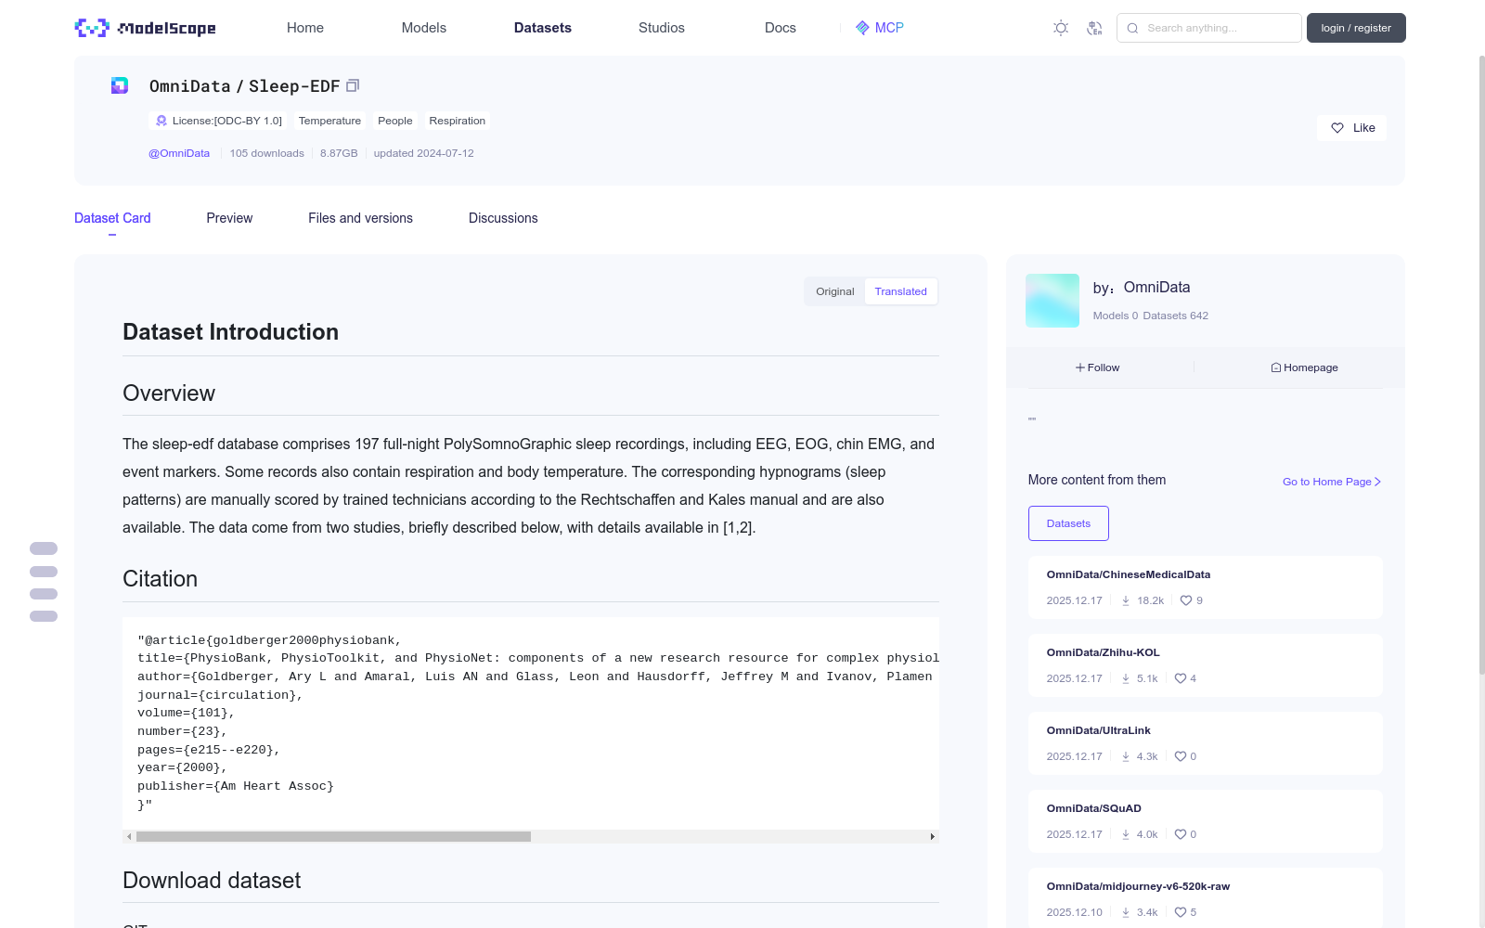Click the download icon on Zhihu-KOL card
Image resolution: width=1485 pixels, height=928 pixels.
[1126, 678]
